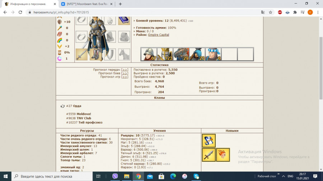Open the AdBlock Plus extension
323x181 pixels.
click(280, 12)
